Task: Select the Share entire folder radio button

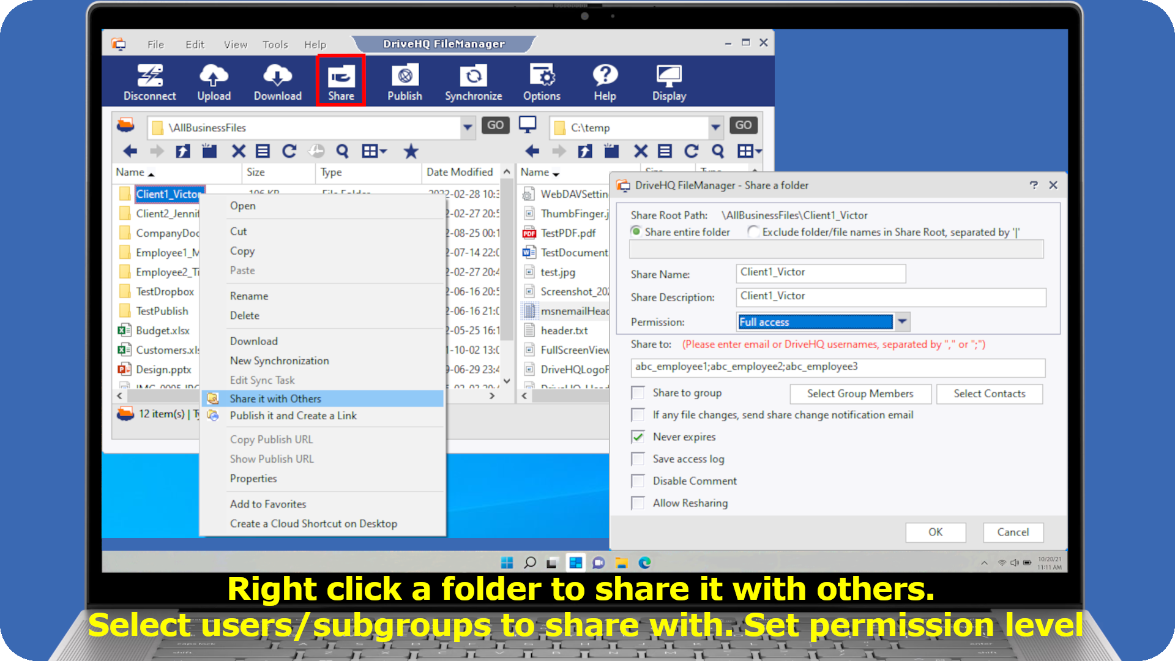Action: 636,232
